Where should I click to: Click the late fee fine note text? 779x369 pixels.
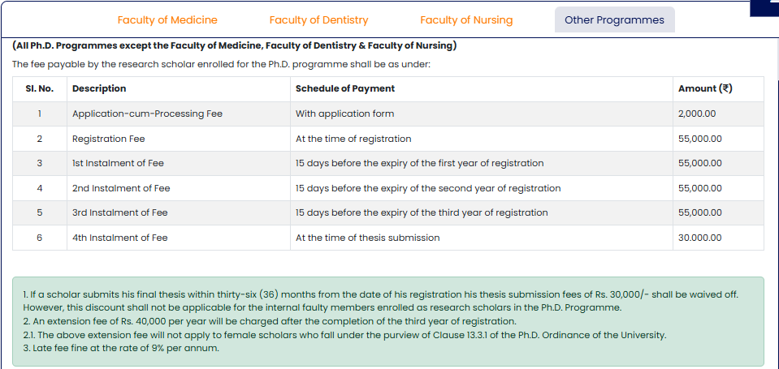pos(121,349)
